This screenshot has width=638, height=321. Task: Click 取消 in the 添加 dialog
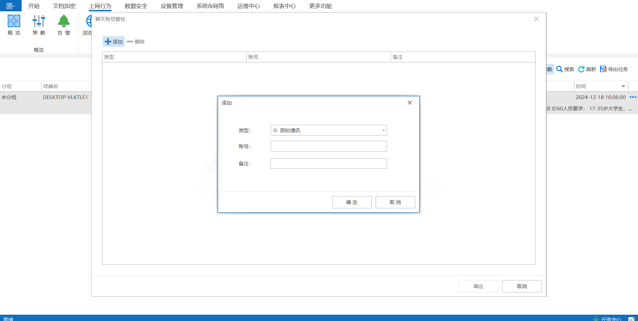[395, 202]
